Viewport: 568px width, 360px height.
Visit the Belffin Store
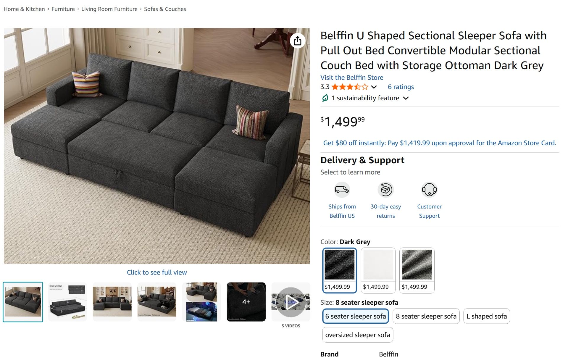pos(351,78)
